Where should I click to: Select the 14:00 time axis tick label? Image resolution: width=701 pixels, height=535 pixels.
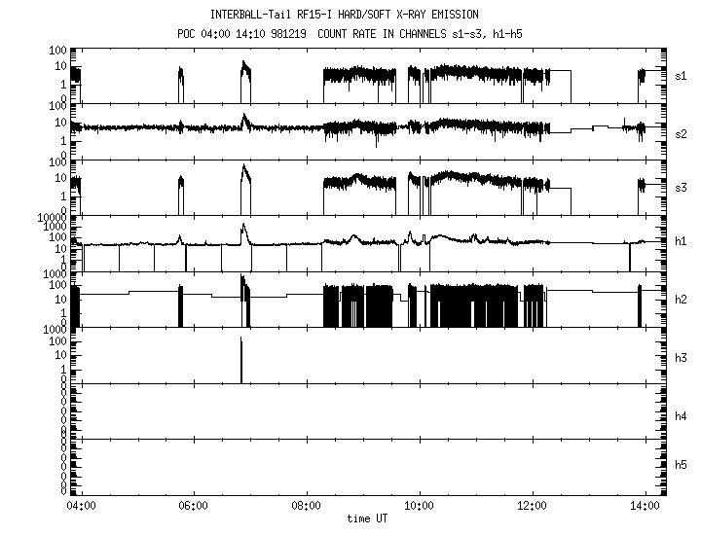pos(645,507)
